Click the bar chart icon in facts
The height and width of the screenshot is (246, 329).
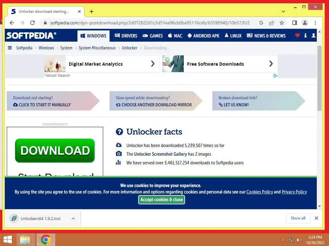coord(118,162)
